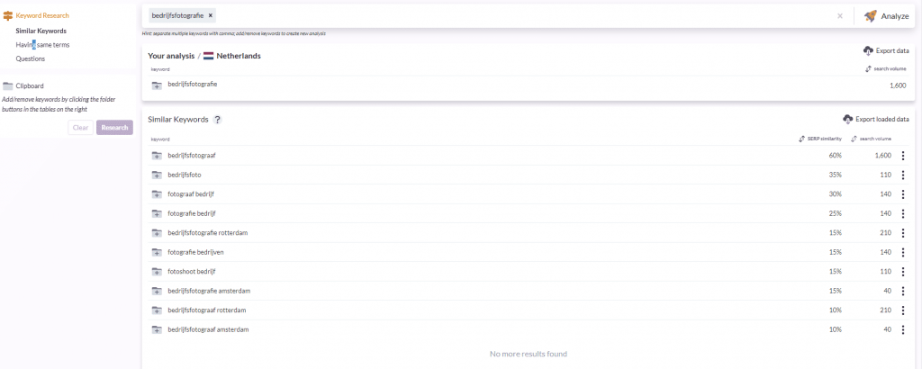922x369 pixels.
Task: Open three-dot menu for bedrijfsfotograaf row
Action: tap(903, 156)
